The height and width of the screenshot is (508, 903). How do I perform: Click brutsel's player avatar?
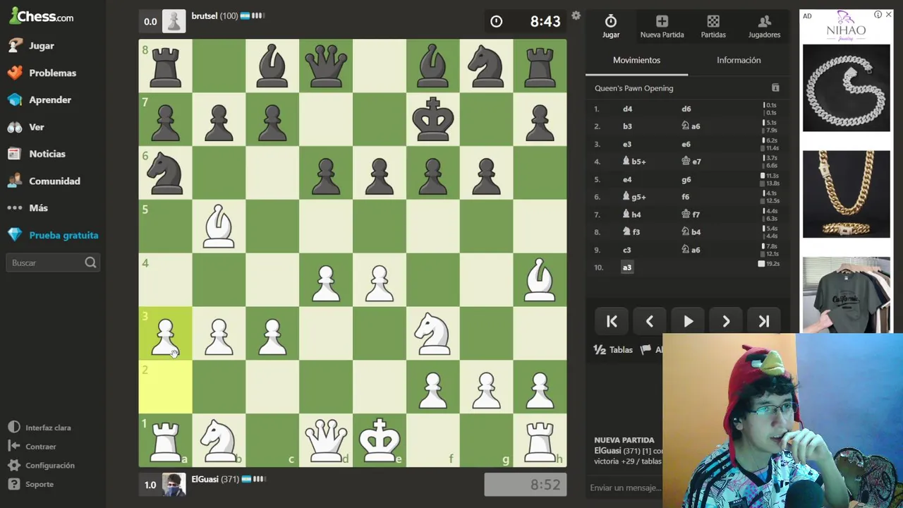pos(174,21)
